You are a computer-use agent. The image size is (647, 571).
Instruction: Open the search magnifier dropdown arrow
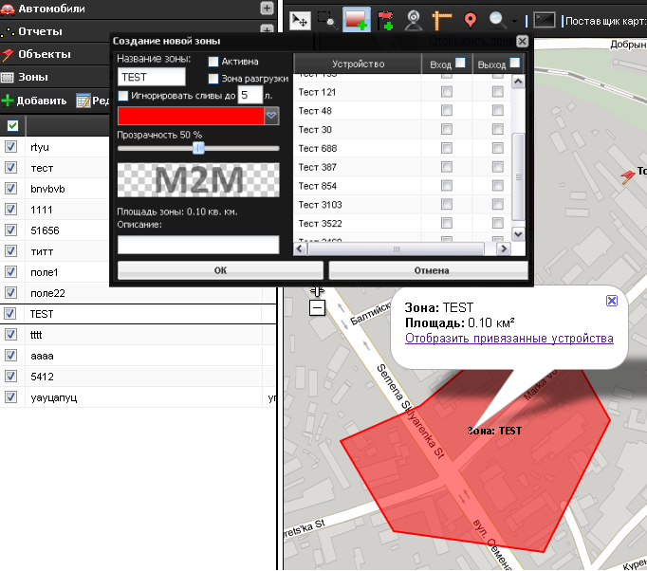click(514, 20)
